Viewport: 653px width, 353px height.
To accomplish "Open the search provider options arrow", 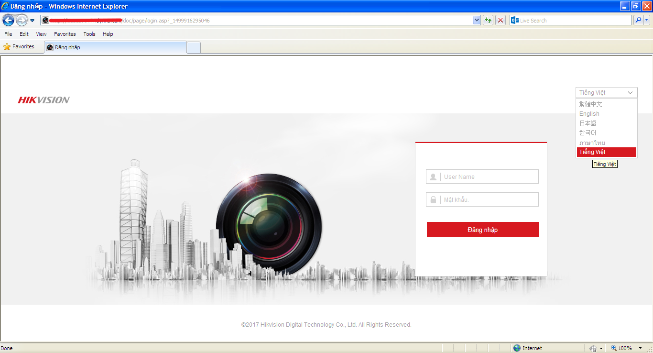I will [647, 21].
